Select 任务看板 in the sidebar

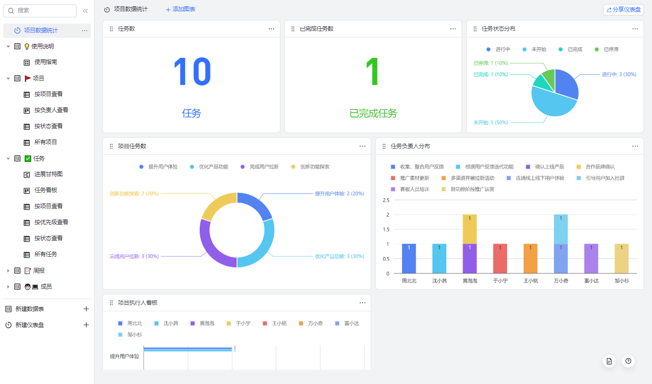[45, 190]
